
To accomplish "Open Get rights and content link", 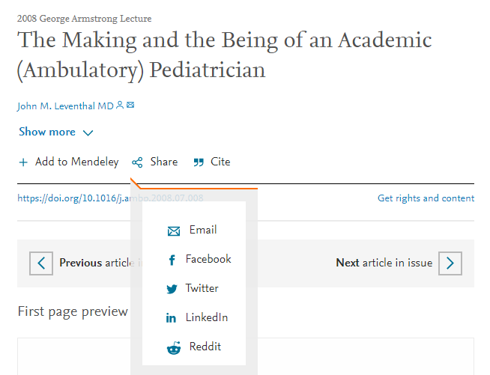I will (426, 198).
